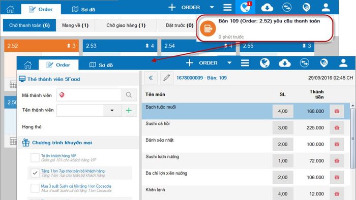Click swap/sync arrows icon in front window
Screen dimensions: 356x200
305,63
